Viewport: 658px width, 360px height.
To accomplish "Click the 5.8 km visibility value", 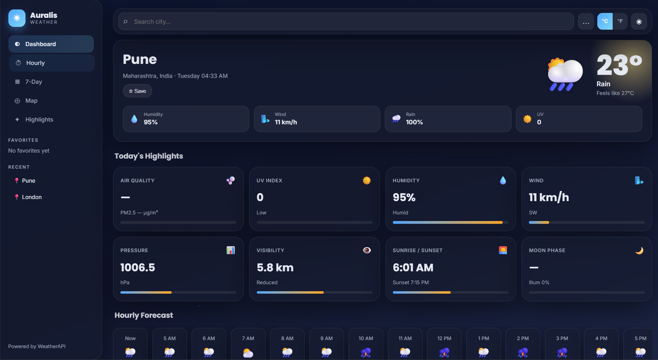I will 275,267.
